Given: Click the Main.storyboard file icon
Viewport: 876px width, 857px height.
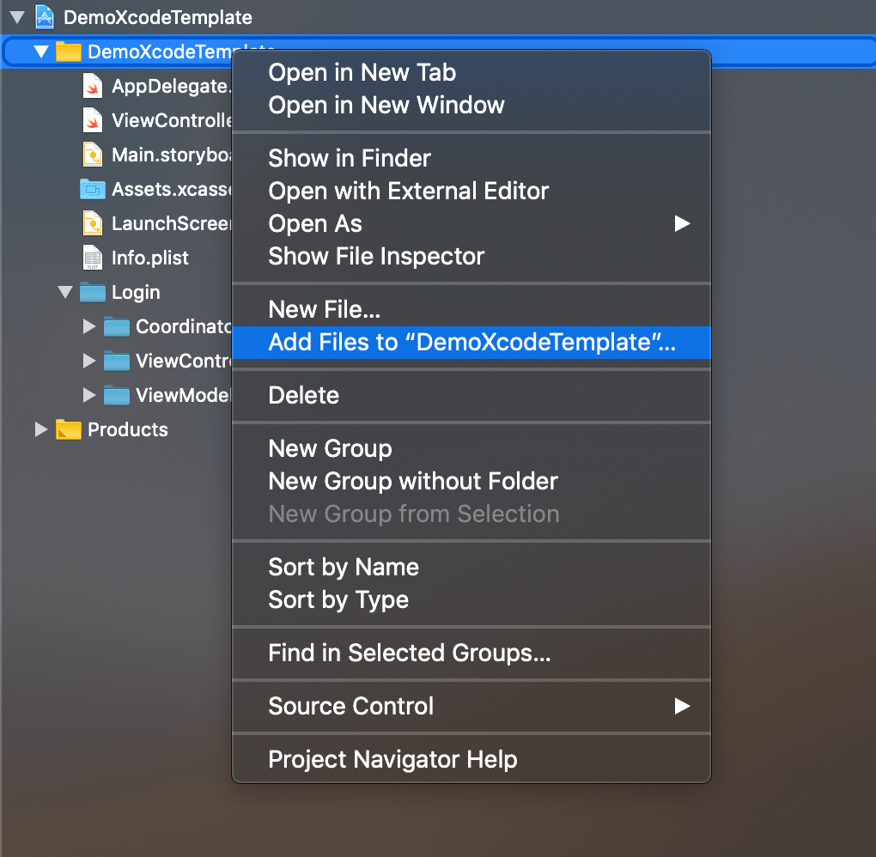Looking at the screenshot, I should click(93, 155).
